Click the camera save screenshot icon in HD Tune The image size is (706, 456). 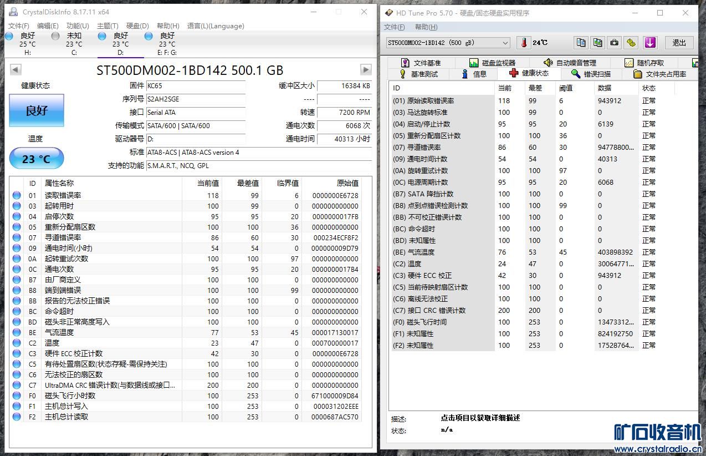[614, 43]
